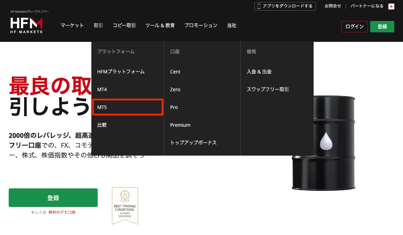Open the パートナーになる link

[367, 6]
